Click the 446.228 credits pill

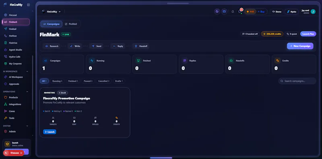point(272,34)
